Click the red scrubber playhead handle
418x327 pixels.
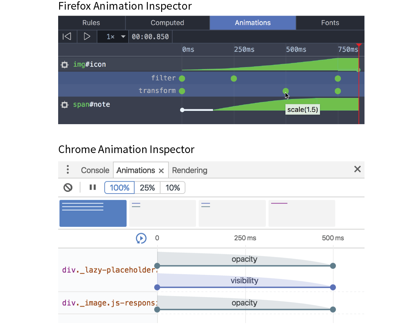359,45
